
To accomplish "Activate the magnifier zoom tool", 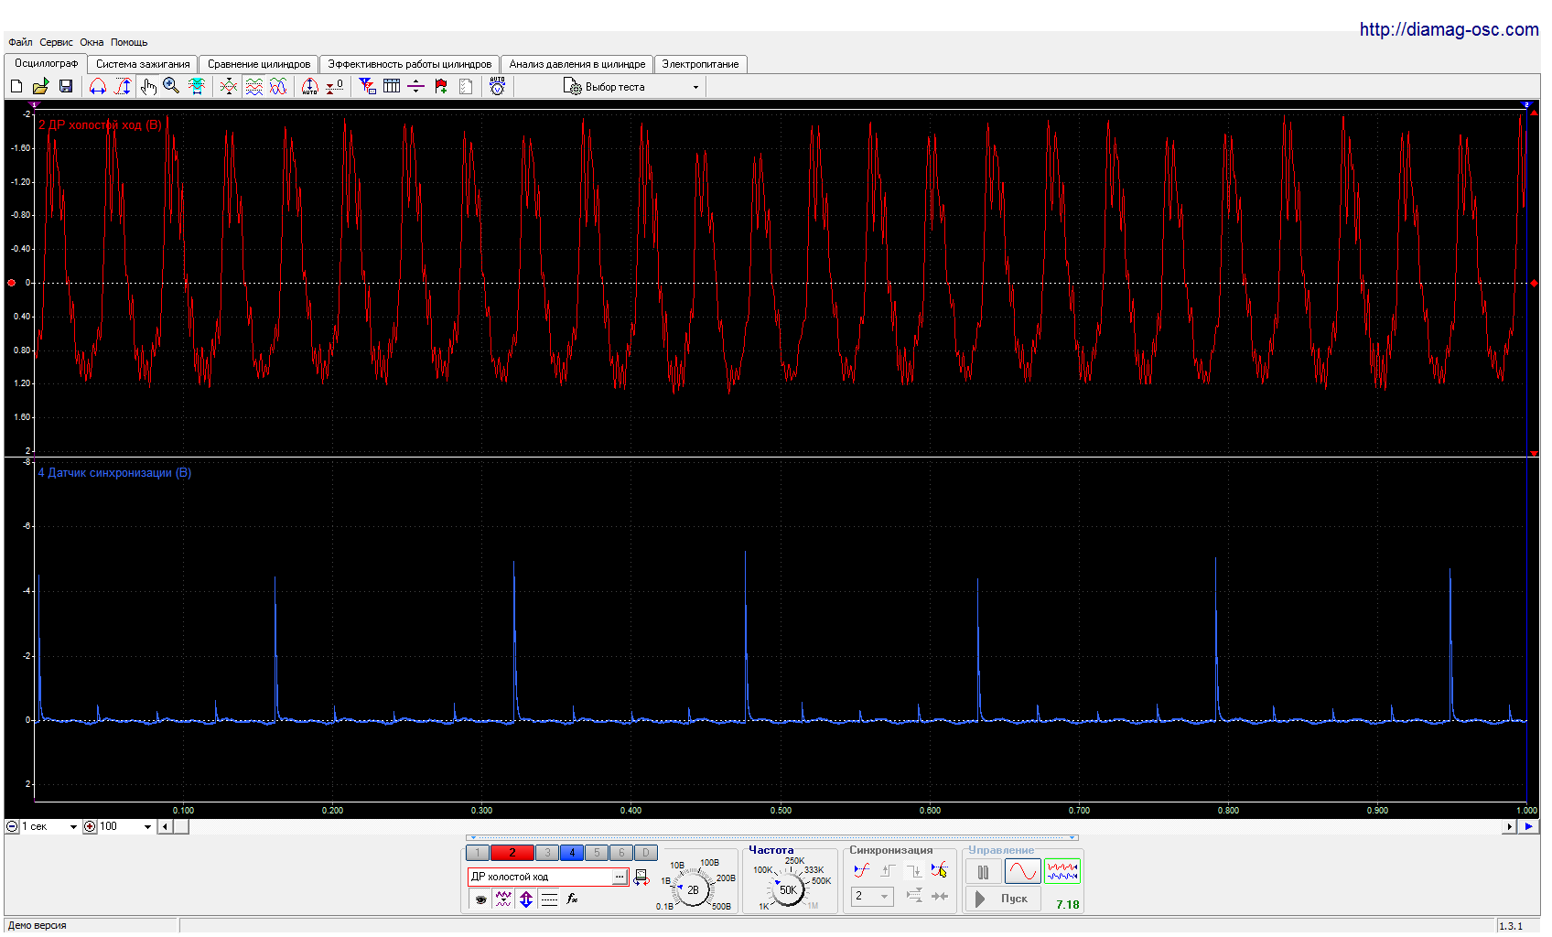I will pyautogui.click(x=171, y=86).
